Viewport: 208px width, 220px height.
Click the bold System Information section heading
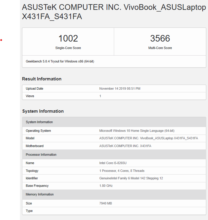tap(43, 111)
